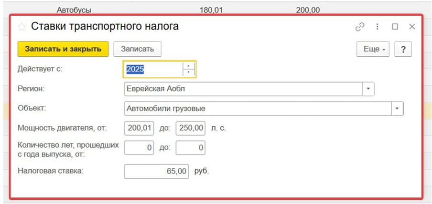Screen dimensions: 432x204
Task: Open the Еще actions menu
Action: (x=373, y=49)
